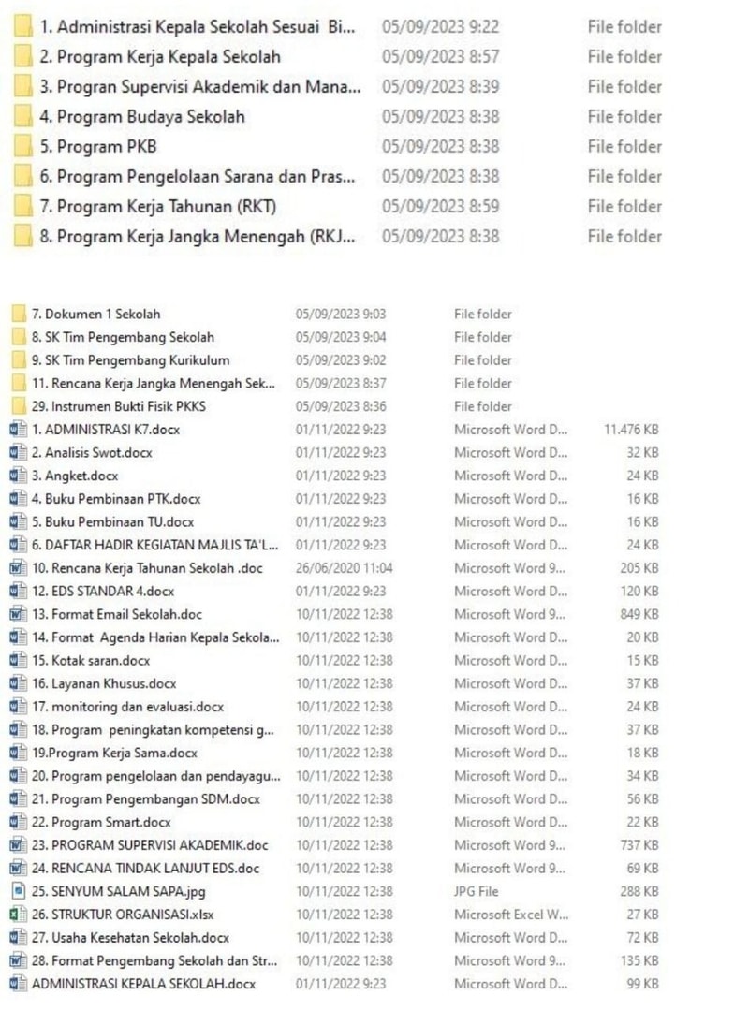Image resolution: width=749 pixels, height=1010 pixels.
Task: Select the image icon of "25. SENYUM SALAM SAPA.jpg"
Action: pos(19,891)
